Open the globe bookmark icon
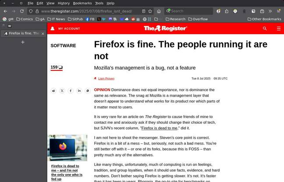 click(x=145, y=19)
